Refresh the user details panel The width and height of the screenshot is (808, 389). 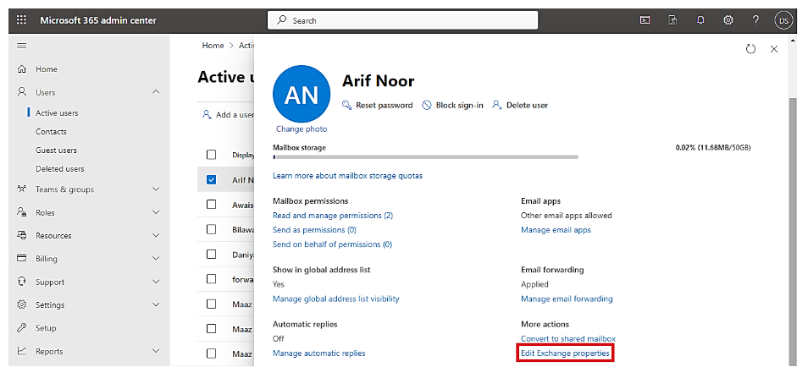[x=750, y=49]
